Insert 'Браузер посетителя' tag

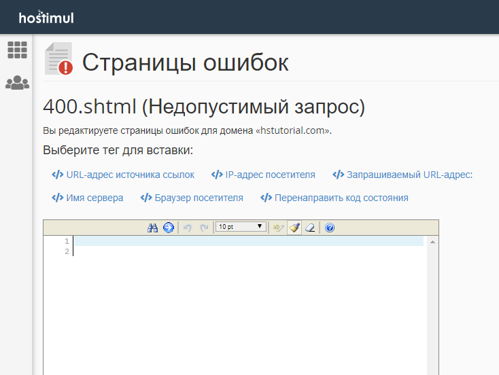pyautogui.click(x=192, y=198)
